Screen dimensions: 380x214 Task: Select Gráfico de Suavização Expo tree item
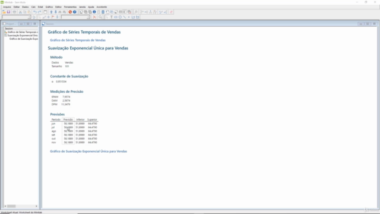click(24, 39)
